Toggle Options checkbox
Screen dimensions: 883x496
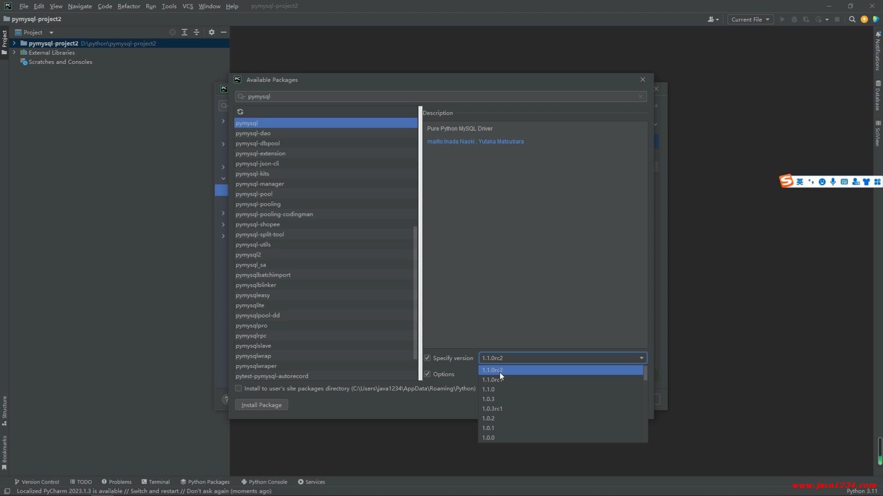(x=427, y=374)
